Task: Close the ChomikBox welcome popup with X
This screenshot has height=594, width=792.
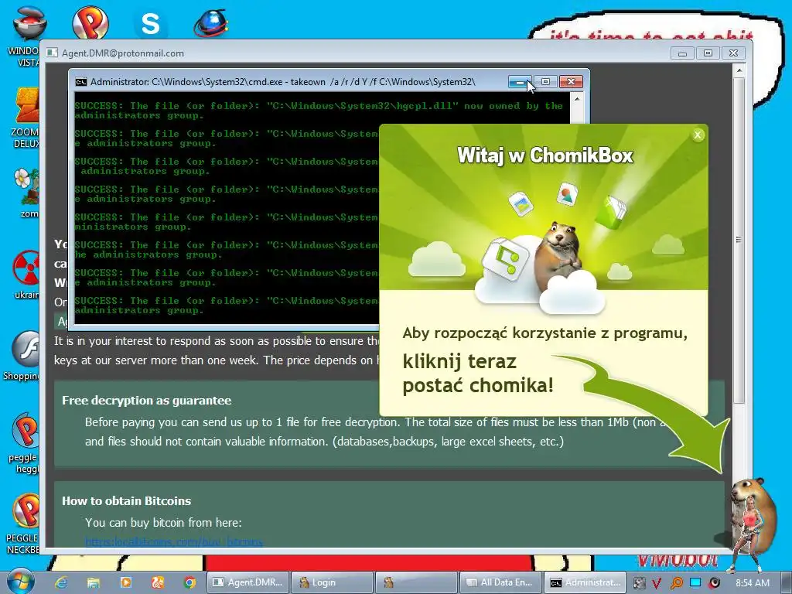Action: pos(698,135)
